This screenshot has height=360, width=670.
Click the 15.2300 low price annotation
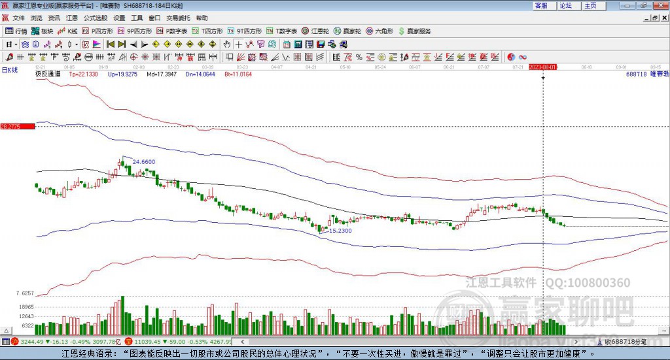click(340, 231)
